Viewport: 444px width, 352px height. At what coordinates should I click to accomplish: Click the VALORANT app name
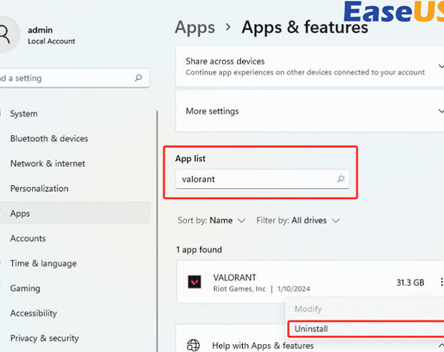tap(234, 278)
